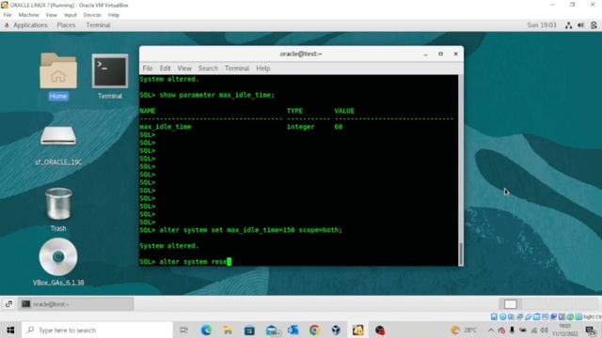The height and width of the screenshot is (338, 602).
Task: Open Outlook from the taskbar
Action: (293, 330)
